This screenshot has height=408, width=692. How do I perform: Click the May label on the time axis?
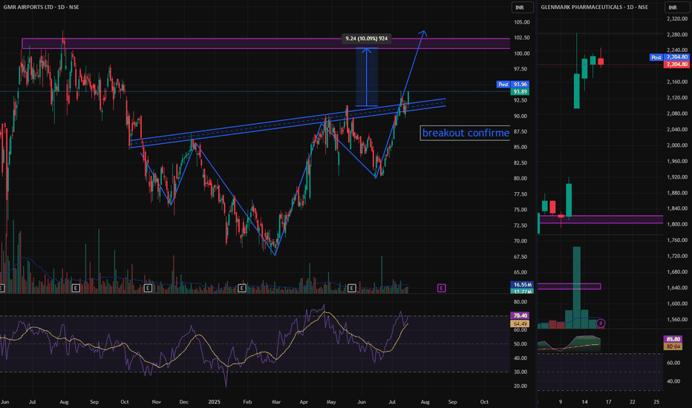[331, 402]
